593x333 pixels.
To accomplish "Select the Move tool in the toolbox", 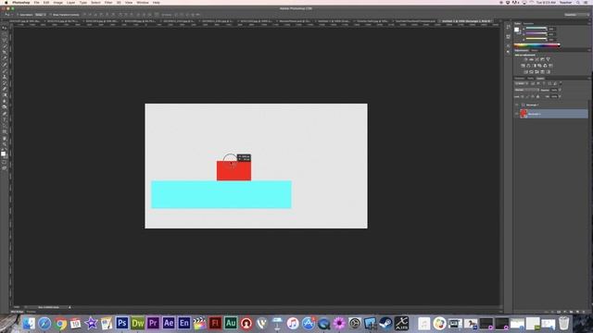I will click(x=5, y=28).
